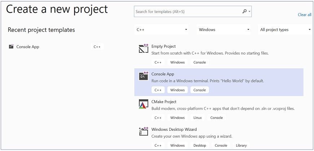The height and width of the screenshot is (151, 314).
Task: Click the Desktop tag under Desktop Wizard
Action: 200,146
